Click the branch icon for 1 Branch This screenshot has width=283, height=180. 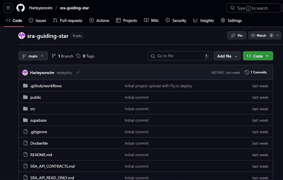coord(54,56)
